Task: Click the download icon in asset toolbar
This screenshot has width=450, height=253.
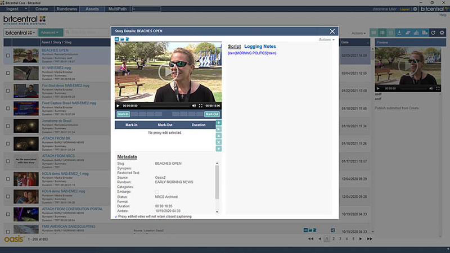Action: (399, 33)
